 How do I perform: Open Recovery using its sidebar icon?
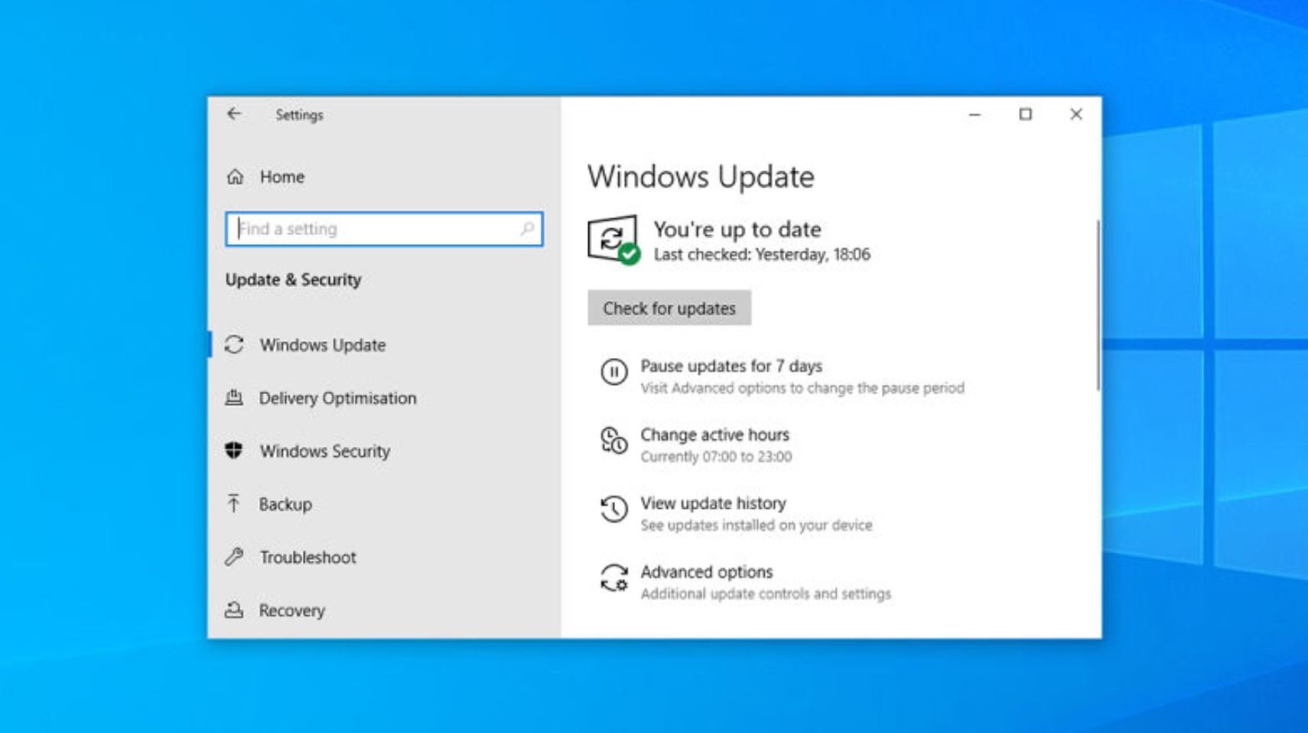[236, 610]
